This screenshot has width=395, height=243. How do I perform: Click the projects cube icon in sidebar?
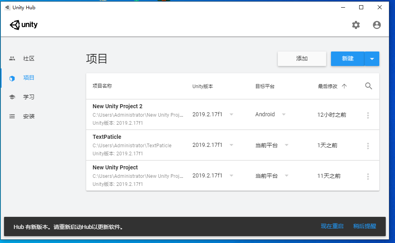click(12, 78)
